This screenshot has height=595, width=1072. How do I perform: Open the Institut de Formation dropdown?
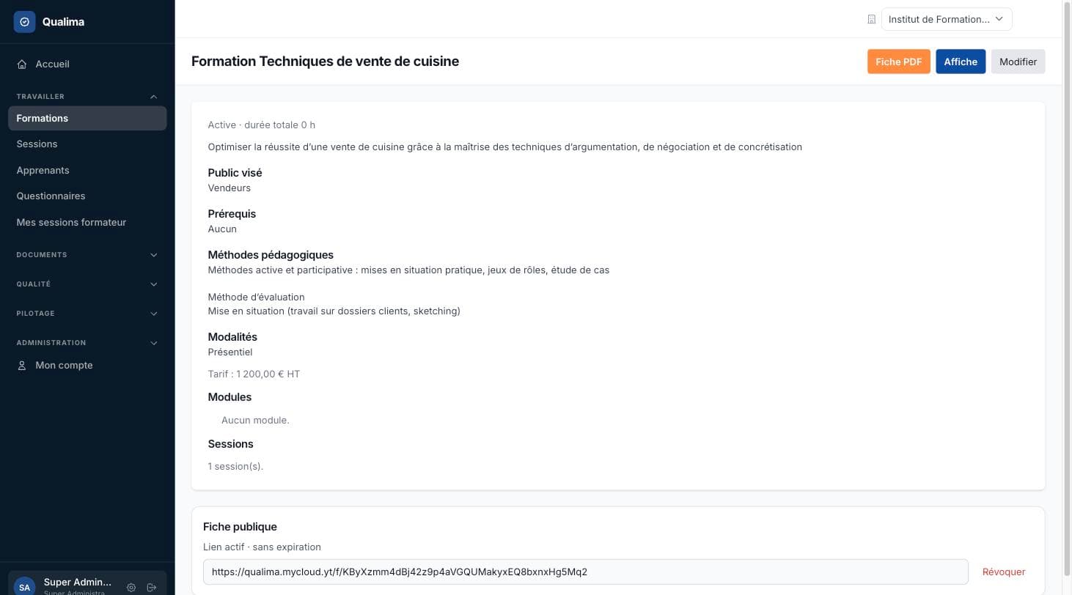click(946, 19)
